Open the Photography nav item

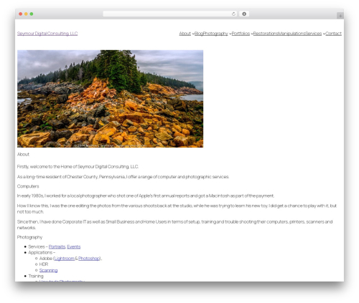point(215,34)
